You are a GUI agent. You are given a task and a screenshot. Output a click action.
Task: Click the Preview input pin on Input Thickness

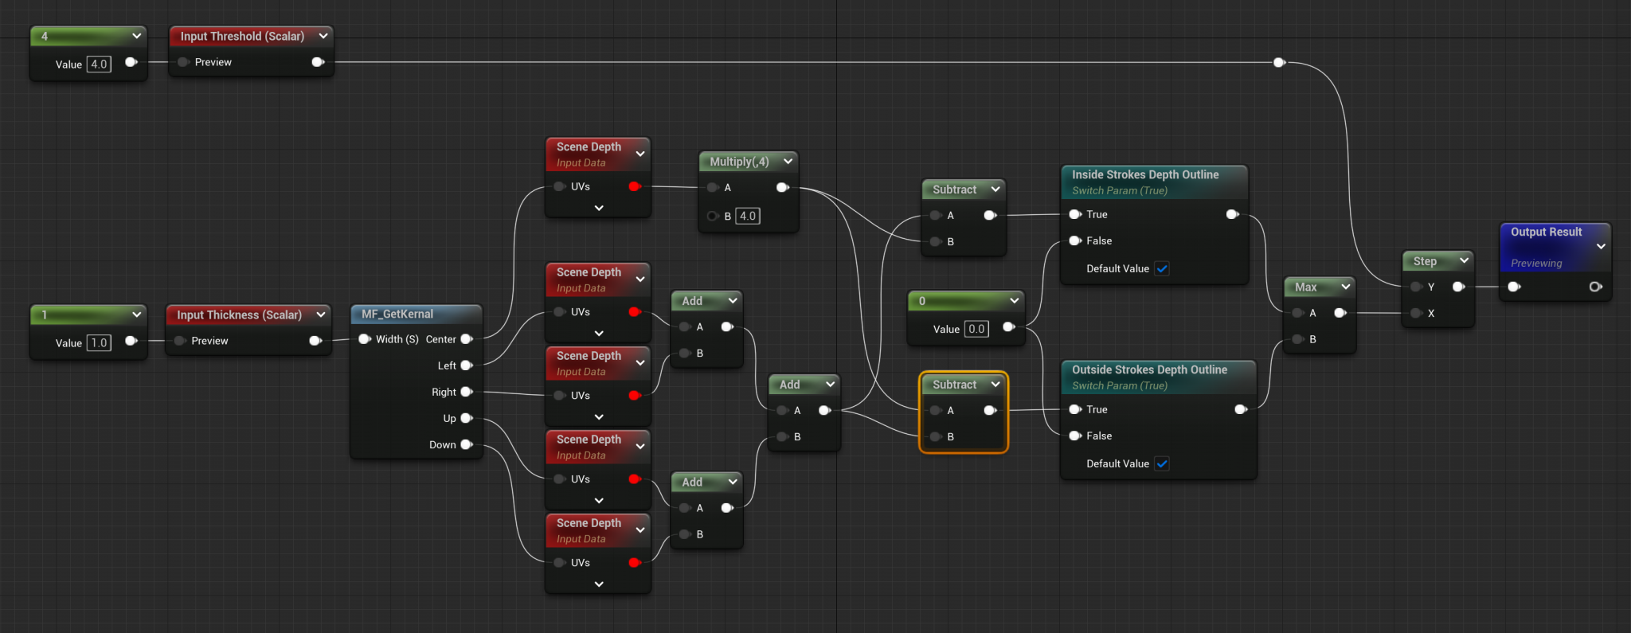click(x=180, y=341)
